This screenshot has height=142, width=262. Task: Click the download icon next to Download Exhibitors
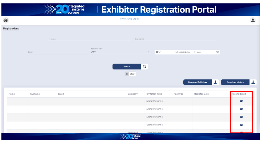click(x=215, y=82)
